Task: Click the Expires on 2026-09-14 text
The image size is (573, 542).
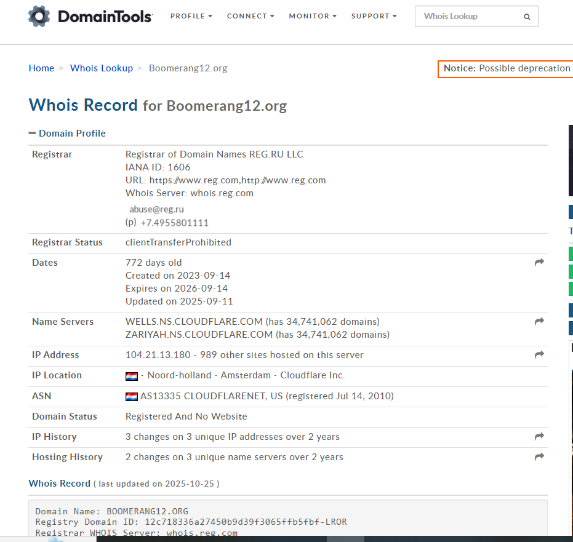Action: [x=177, y=289]
